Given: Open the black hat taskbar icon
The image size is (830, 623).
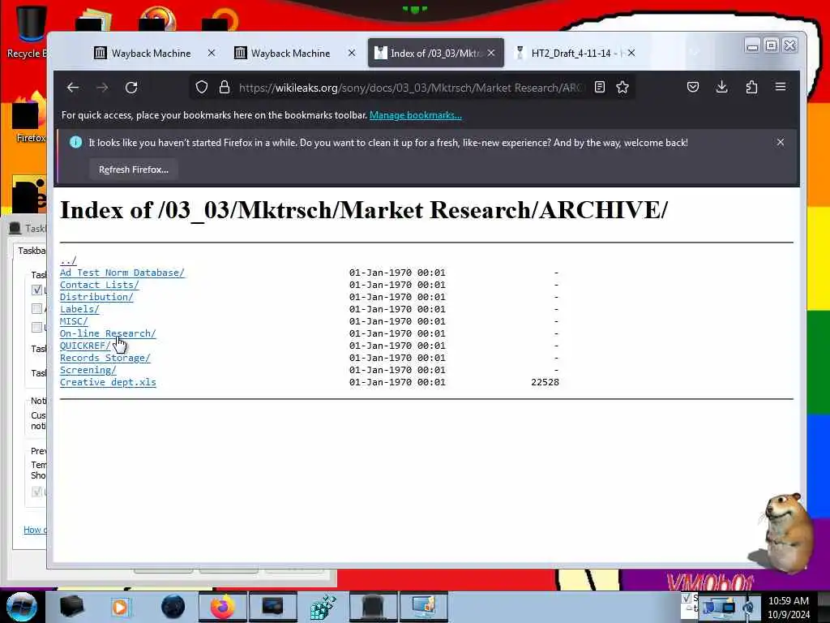Looking at the screenshot, I should (373, 607).
